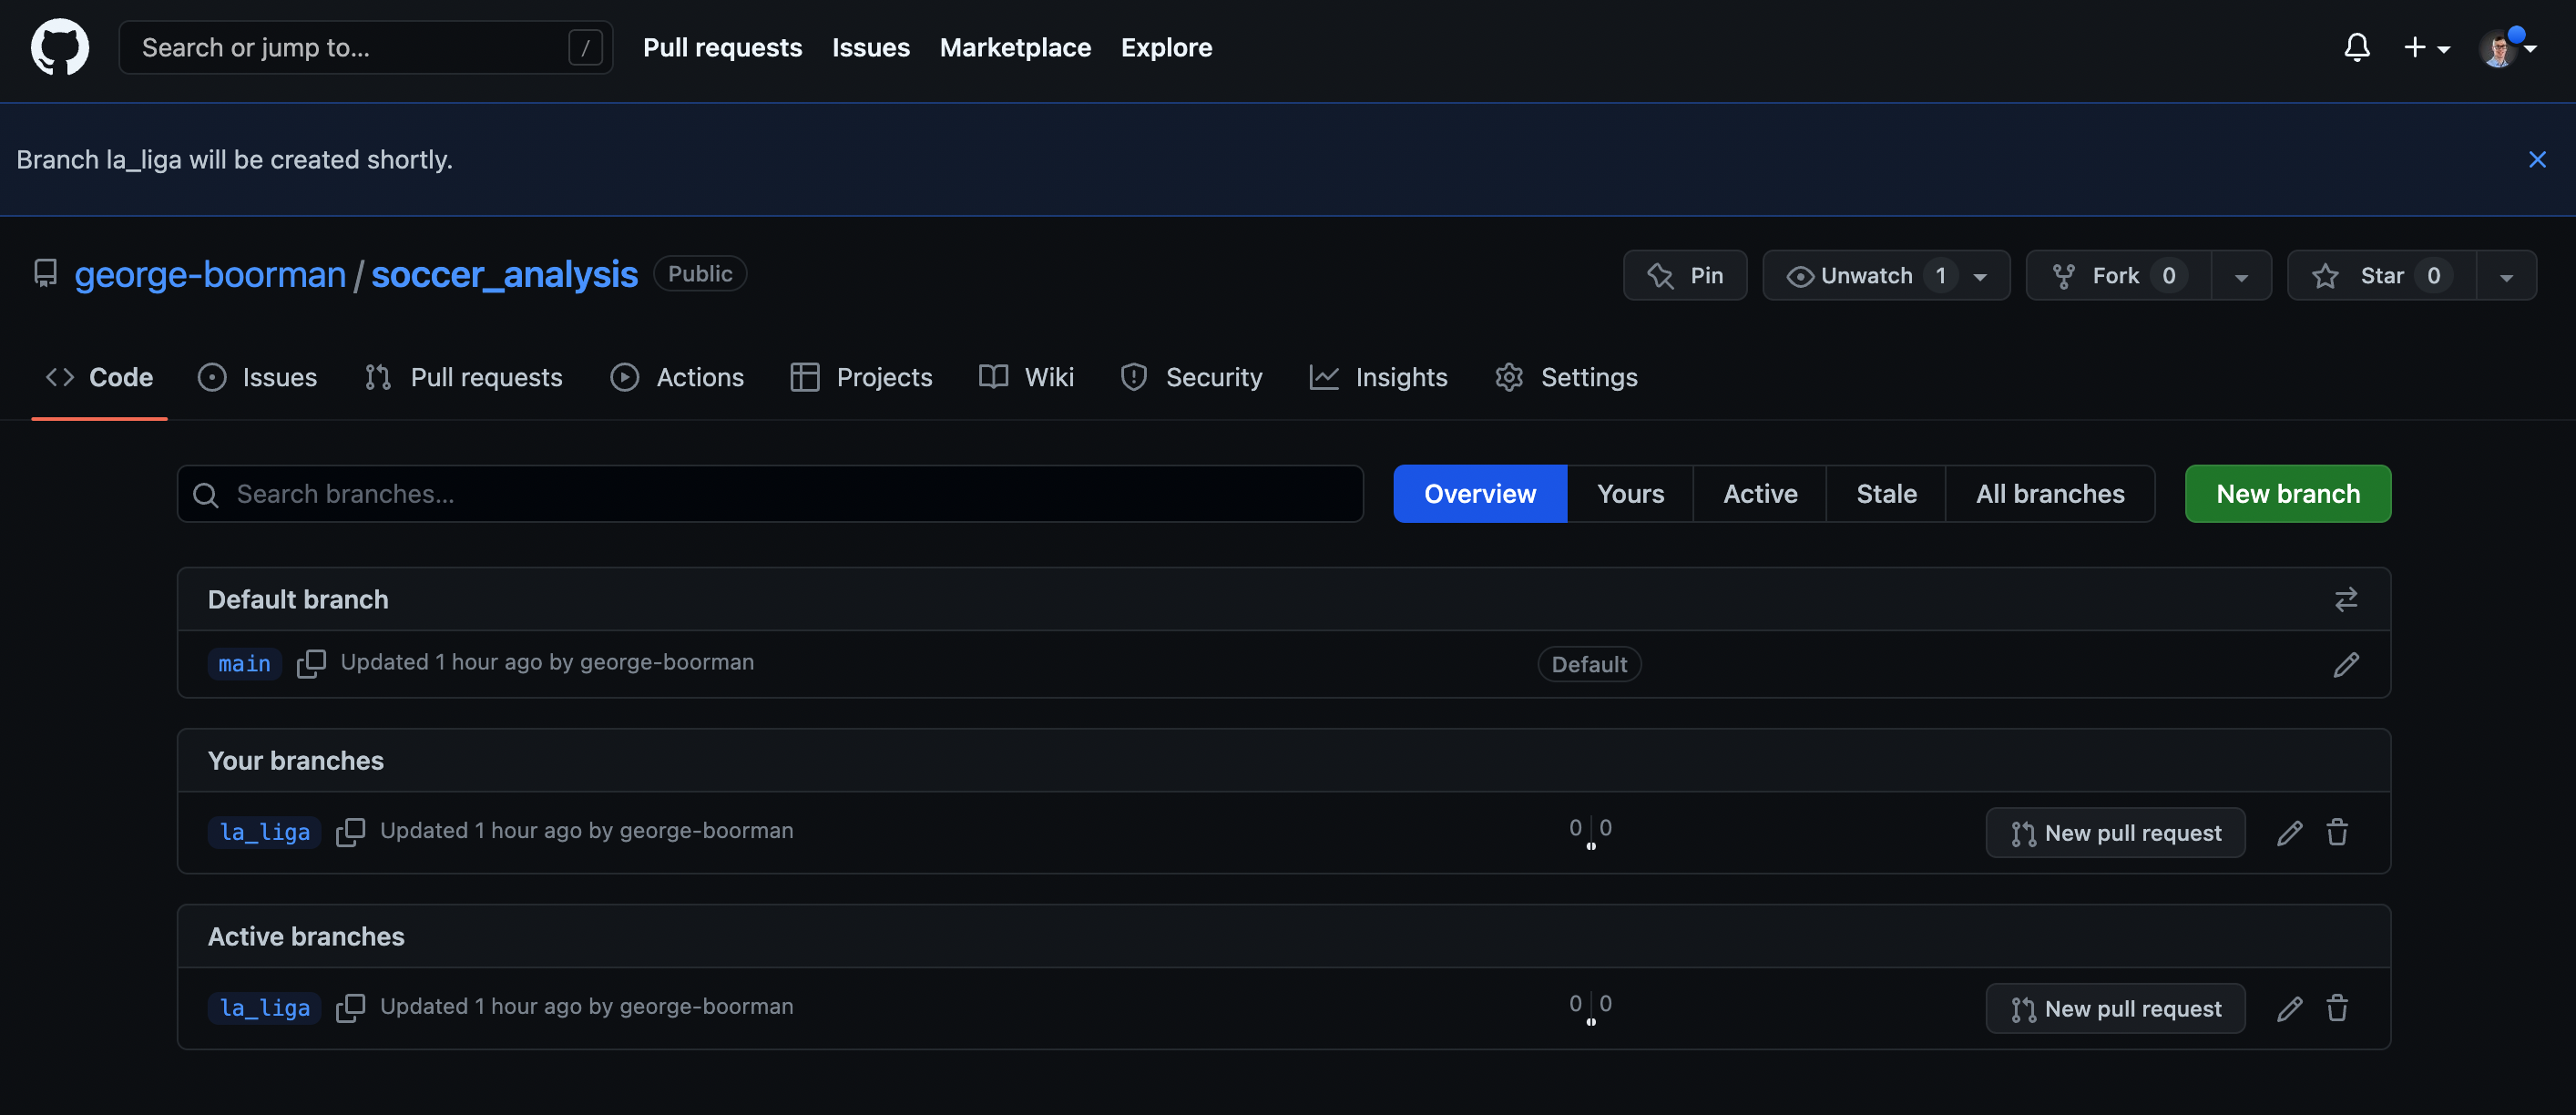Image resolution: width=2576 pixels, height=1115 pixels.
Task: Open the GitHub home logo
Action: [x=60, y=47]
